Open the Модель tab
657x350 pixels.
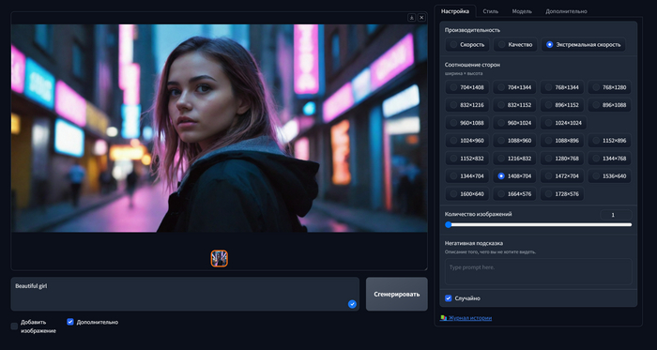(x=522, y=11)
